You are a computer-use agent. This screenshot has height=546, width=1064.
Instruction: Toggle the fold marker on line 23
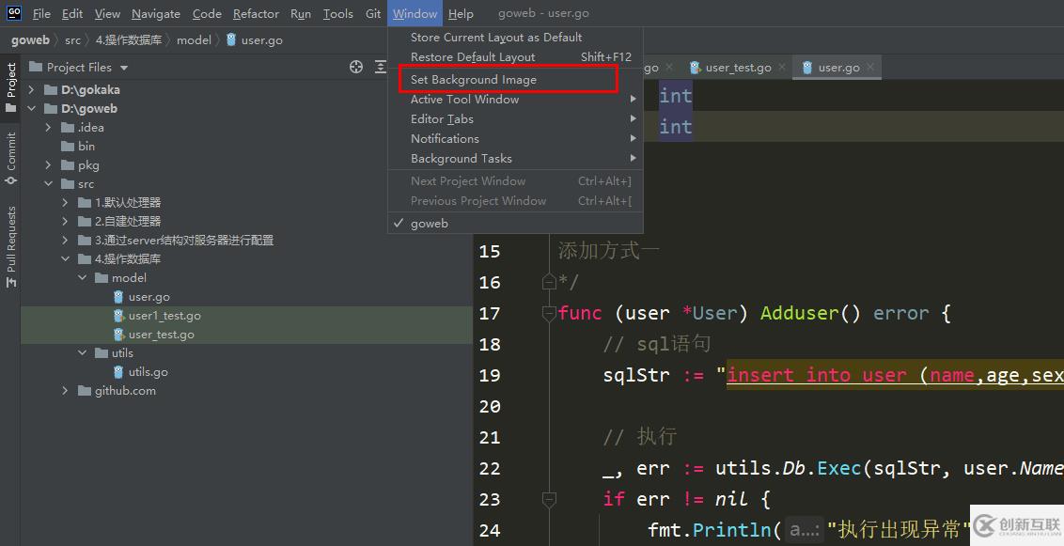click(549, 499)
